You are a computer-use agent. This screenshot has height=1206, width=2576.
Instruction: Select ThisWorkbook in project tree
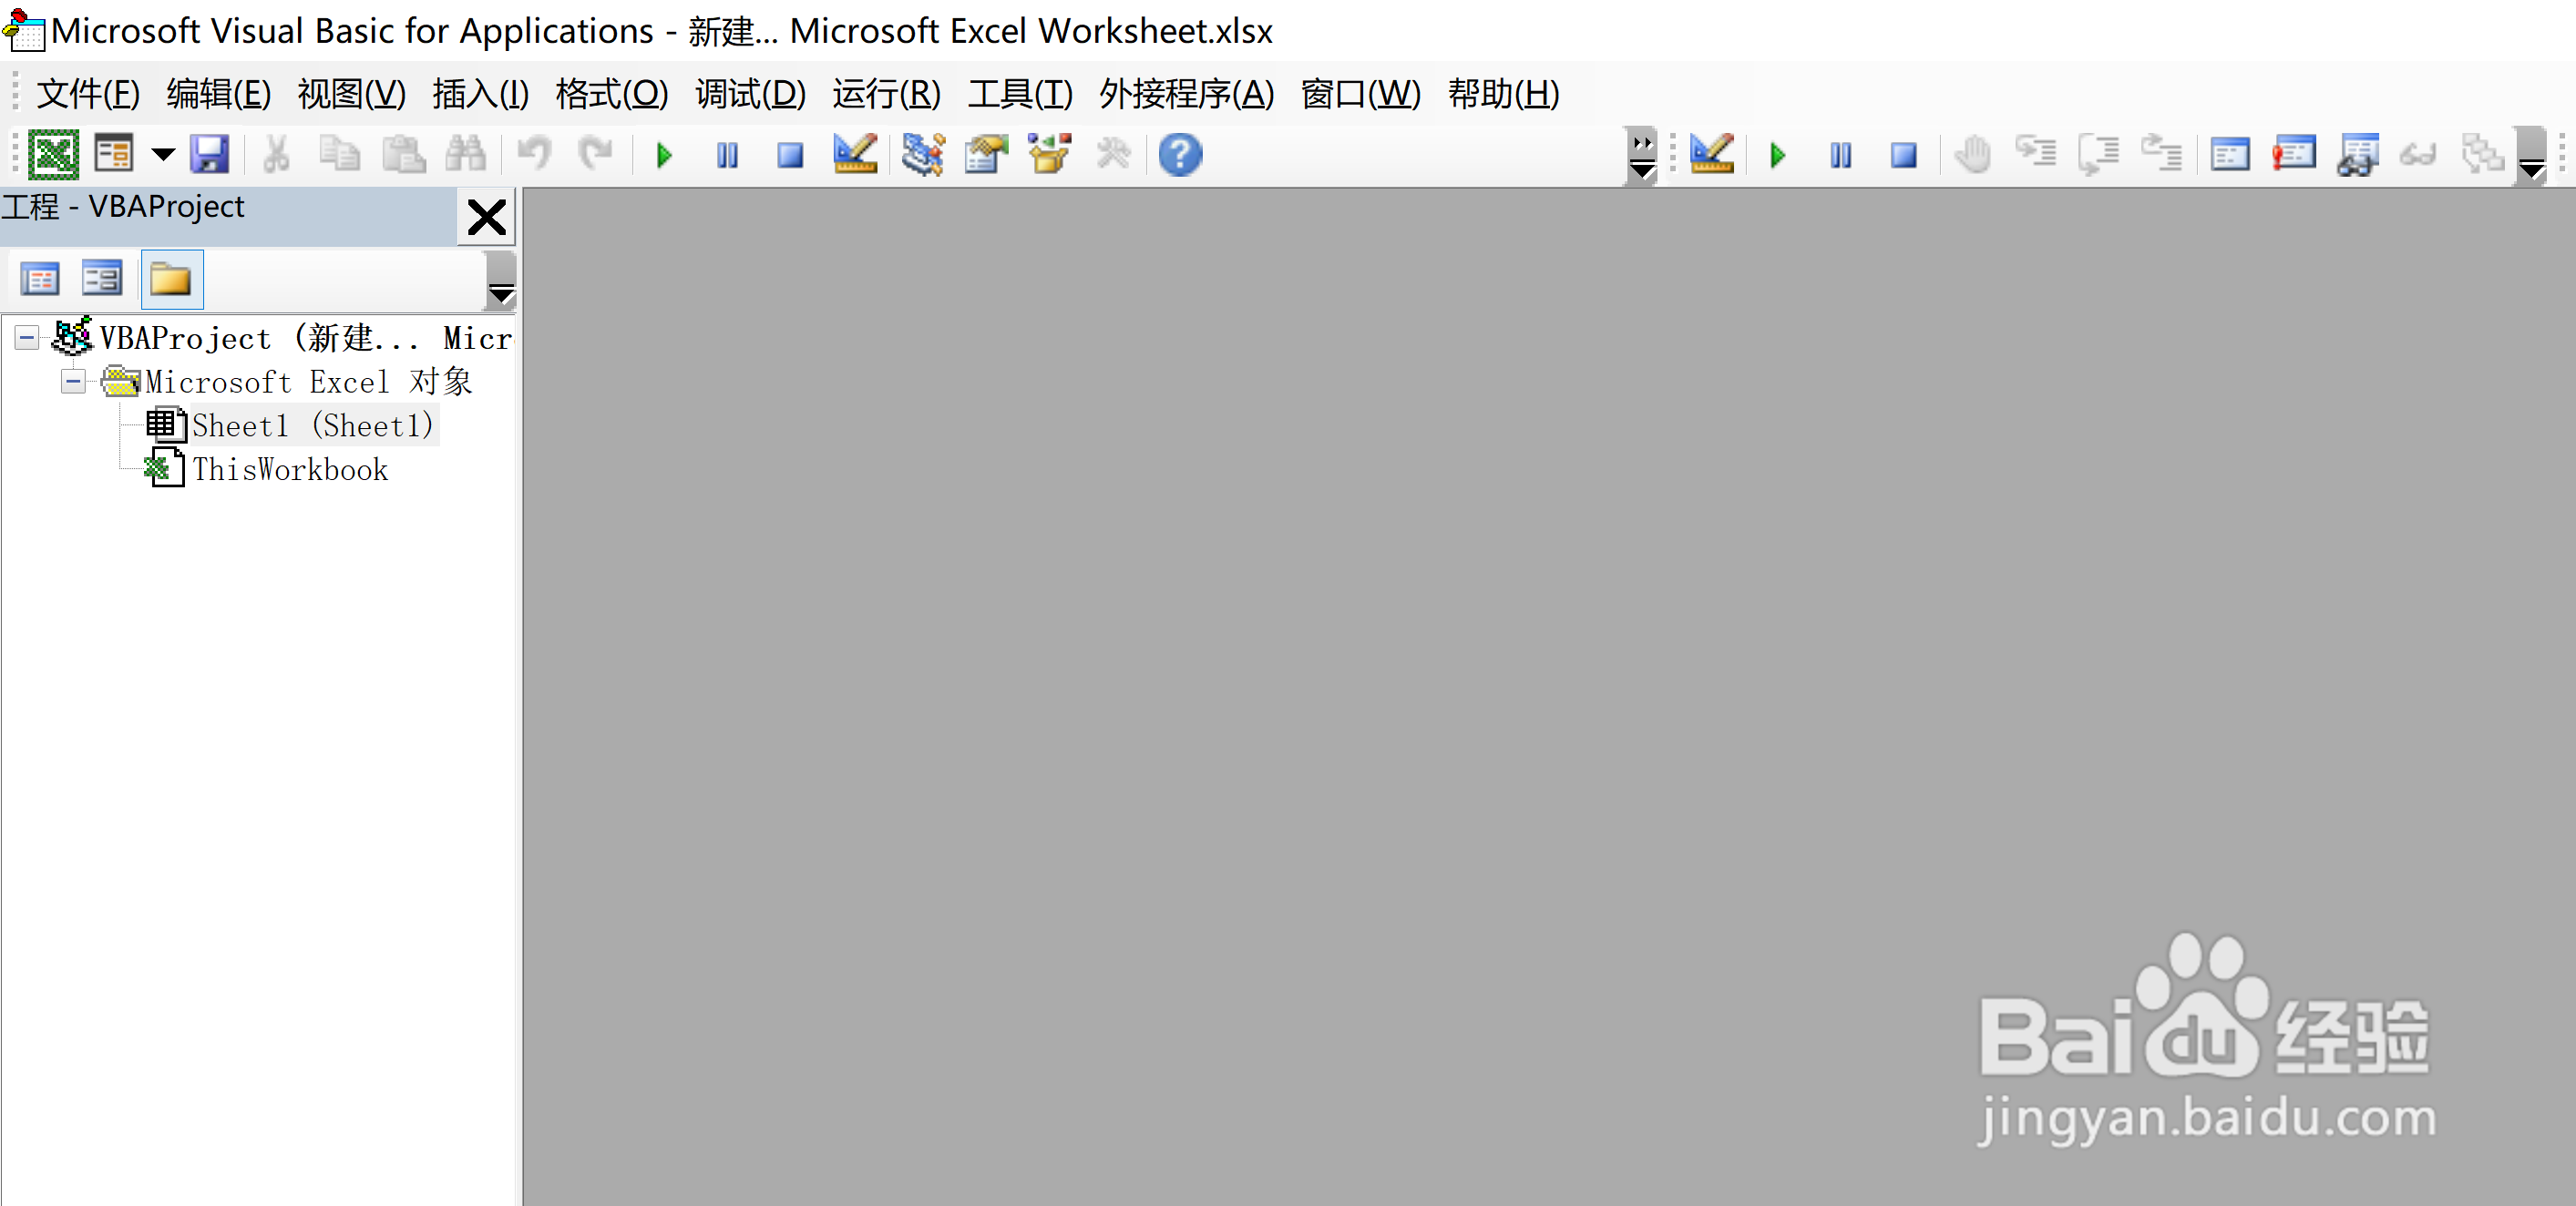290,470
